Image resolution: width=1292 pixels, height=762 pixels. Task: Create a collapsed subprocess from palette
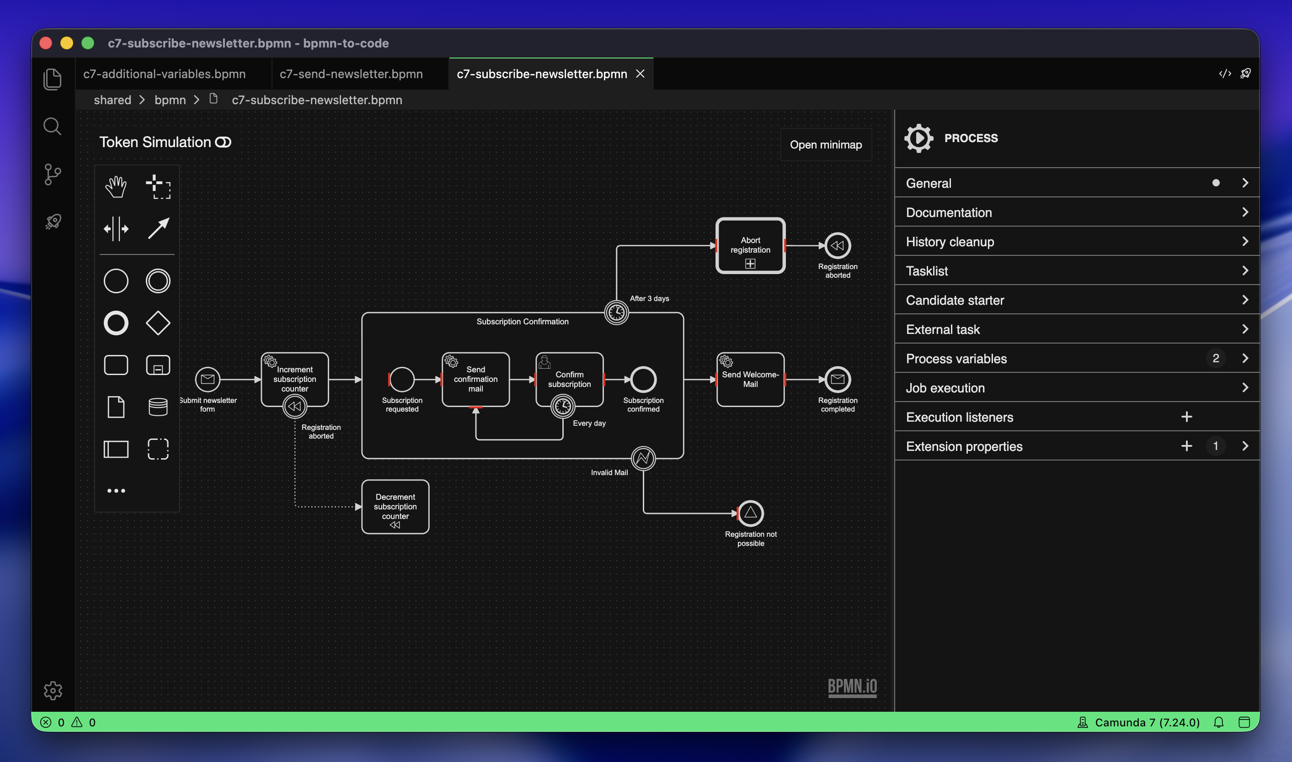(x=158, y=365)
